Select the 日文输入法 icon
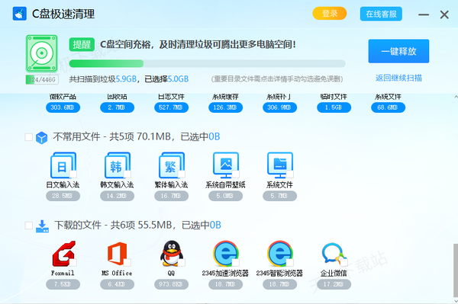458x304 pixels. pos(63,165)
